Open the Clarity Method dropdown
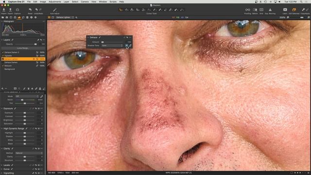311x175 pixels. pos(29,153)
